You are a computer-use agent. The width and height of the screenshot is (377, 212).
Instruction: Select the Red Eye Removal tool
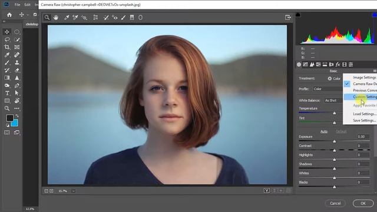click(x=115, y=17)
